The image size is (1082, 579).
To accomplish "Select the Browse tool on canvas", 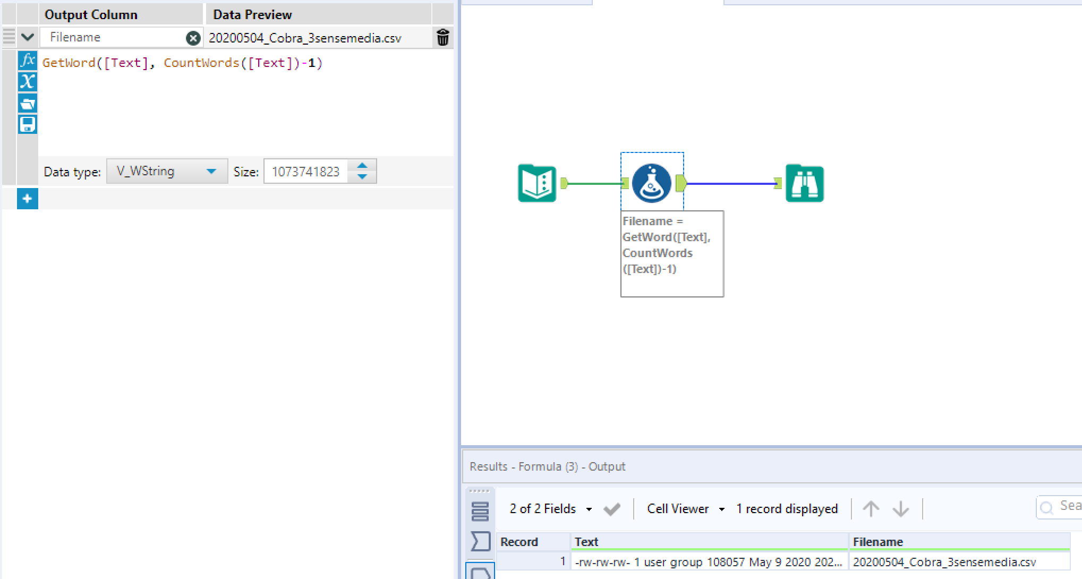I will [804, 184].
